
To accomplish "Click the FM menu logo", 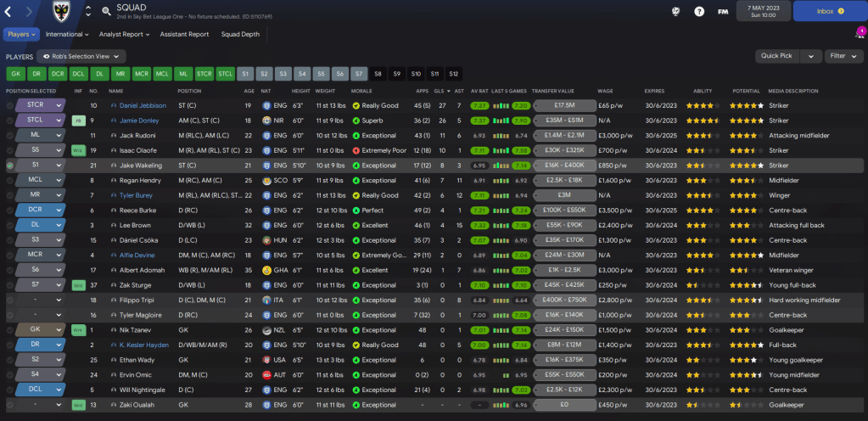I will coord(723,12).
